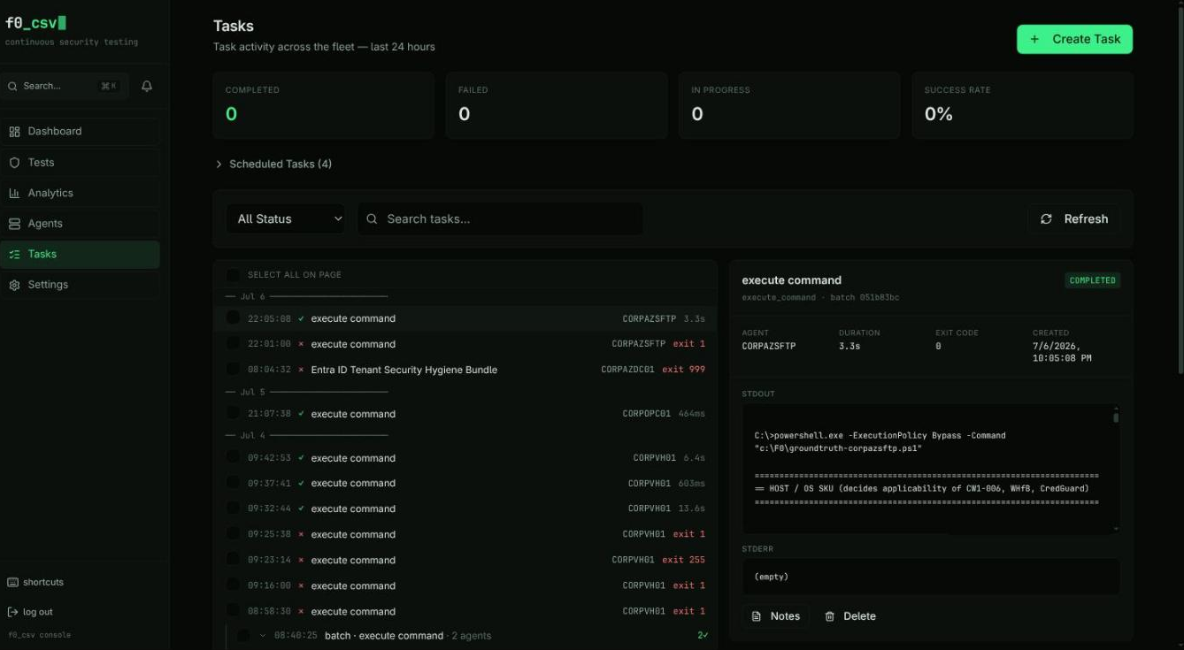Expand Scheduled Tasks (4) section
The image size is (1184, 650).
point(273,164)
